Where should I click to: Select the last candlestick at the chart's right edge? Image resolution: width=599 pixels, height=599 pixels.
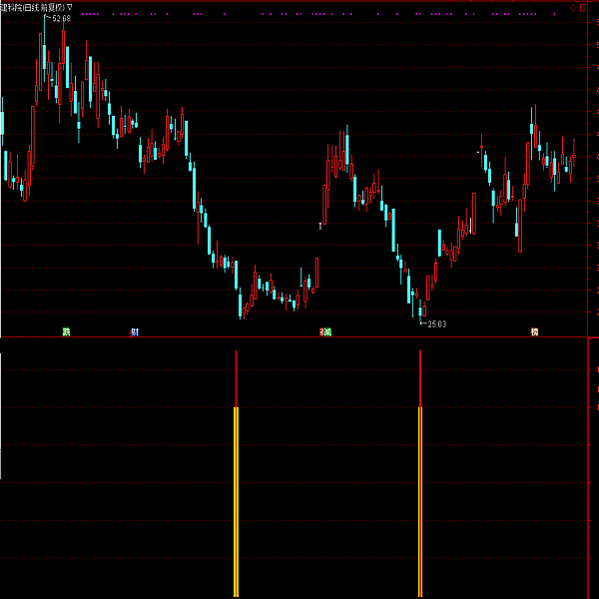point(573,158)
